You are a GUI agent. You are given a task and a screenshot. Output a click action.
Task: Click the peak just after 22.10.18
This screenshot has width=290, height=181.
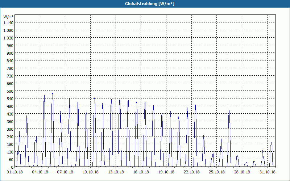point(195,105)
